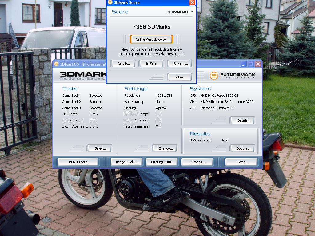The height and width of the screenshot is (236, 315).
Task: Export the score with To Excel
Action: tap(151, 64)
